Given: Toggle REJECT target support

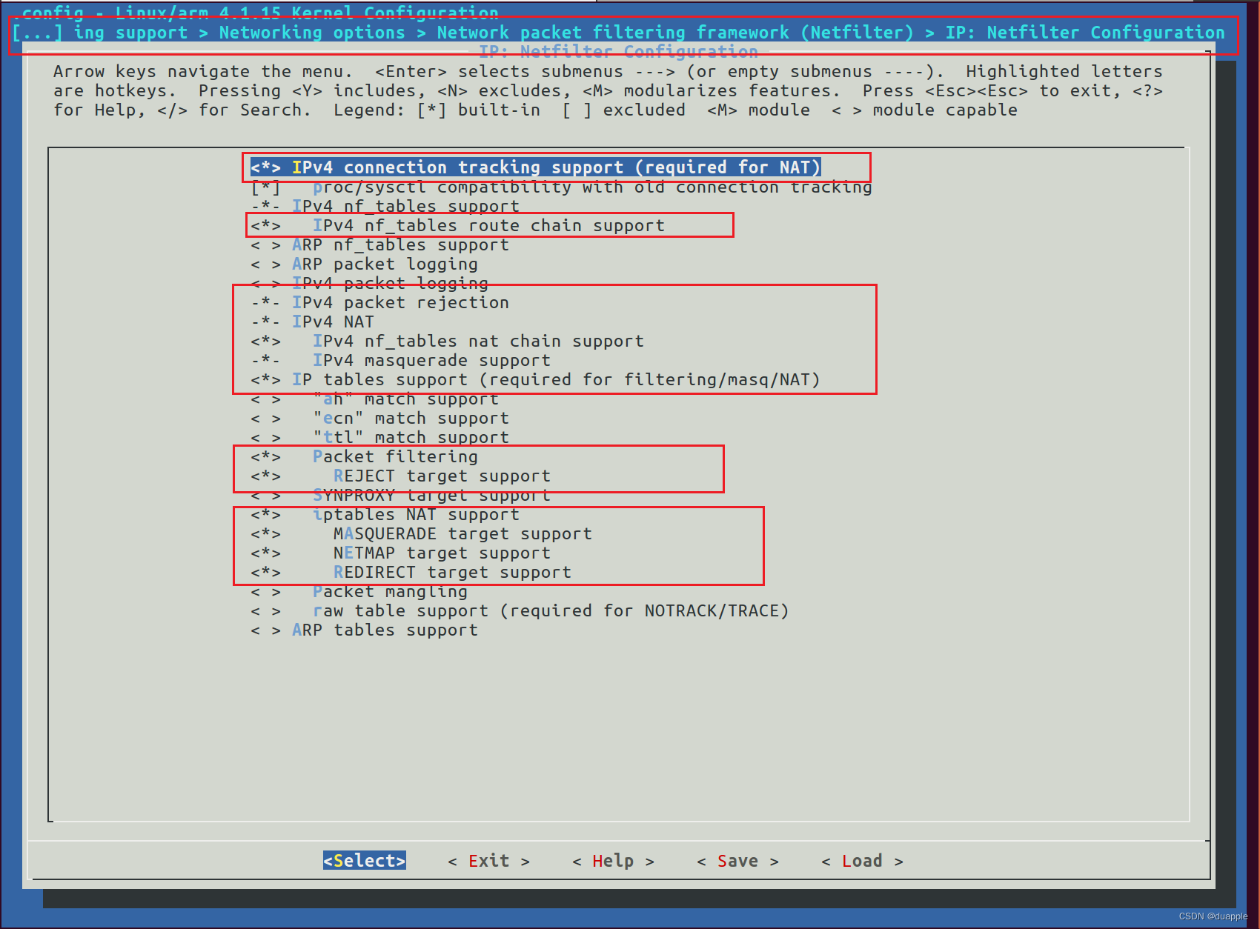Looking at the screenshot, I should click(400, 476).
